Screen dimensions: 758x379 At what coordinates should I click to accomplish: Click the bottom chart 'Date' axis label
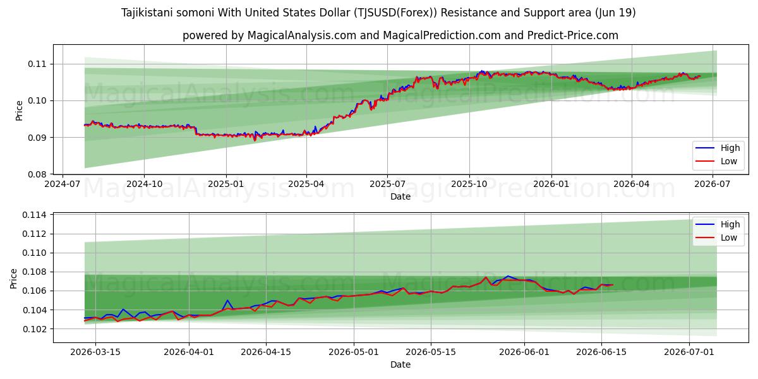[400, 364]
